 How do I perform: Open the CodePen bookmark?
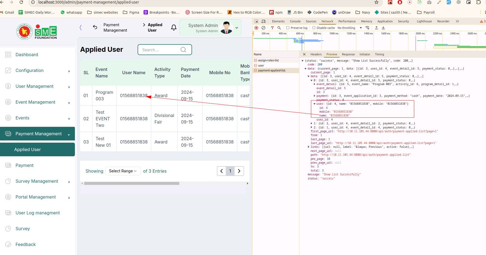pyautogui.click(x=318, y=12)
